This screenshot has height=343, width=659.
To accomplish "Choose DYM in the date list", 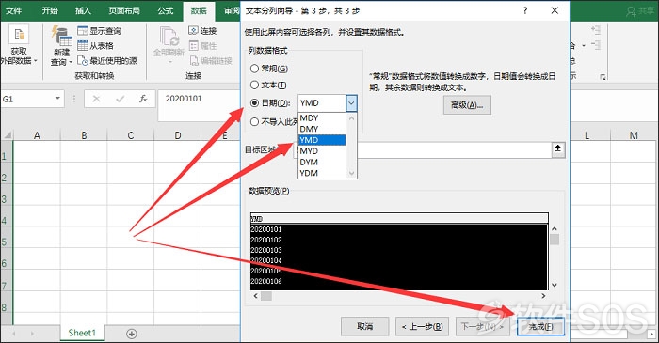I will [x=322, y=162].
